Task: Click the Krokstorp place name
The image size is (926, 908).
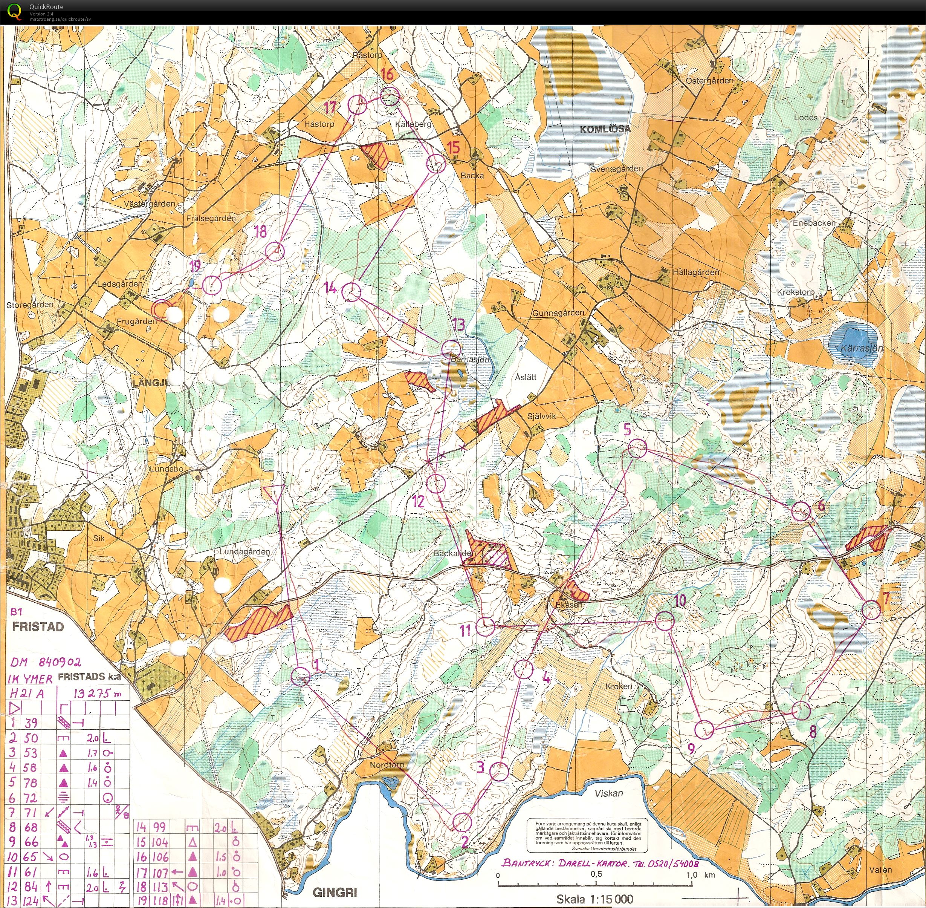Action: 795,292
